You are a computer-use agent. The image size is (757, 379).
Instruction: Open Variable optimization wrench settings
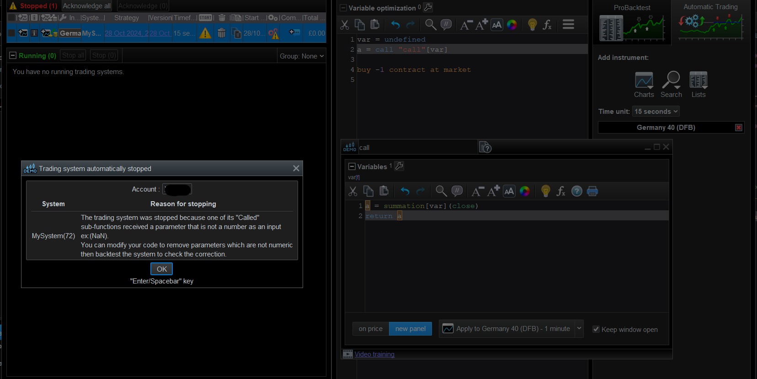[428, 7]
